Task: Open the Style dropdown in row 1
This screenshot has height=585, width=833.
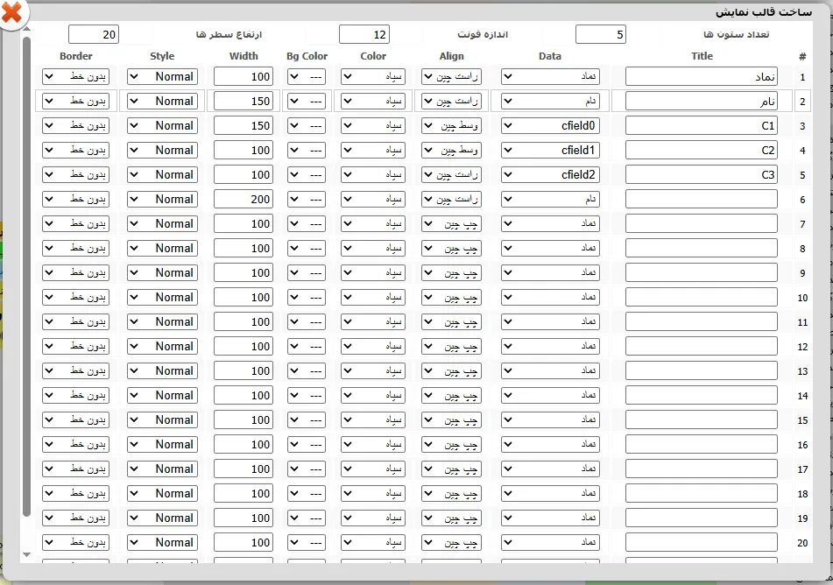Action: 162,76
